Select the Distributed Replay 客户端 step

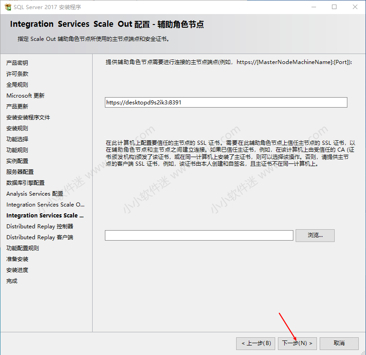[40, 237]
